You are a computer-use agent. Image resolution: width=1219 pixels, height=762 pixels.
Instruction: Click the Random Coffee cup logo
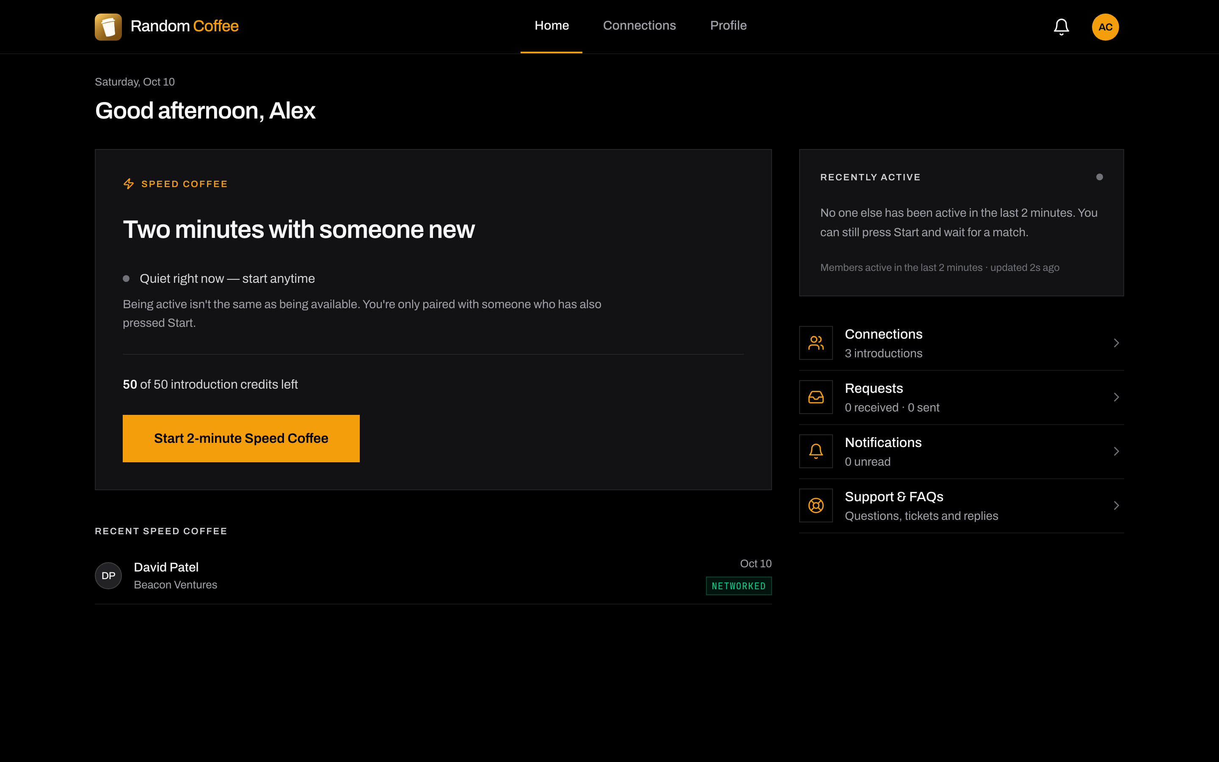pos(108,27)
